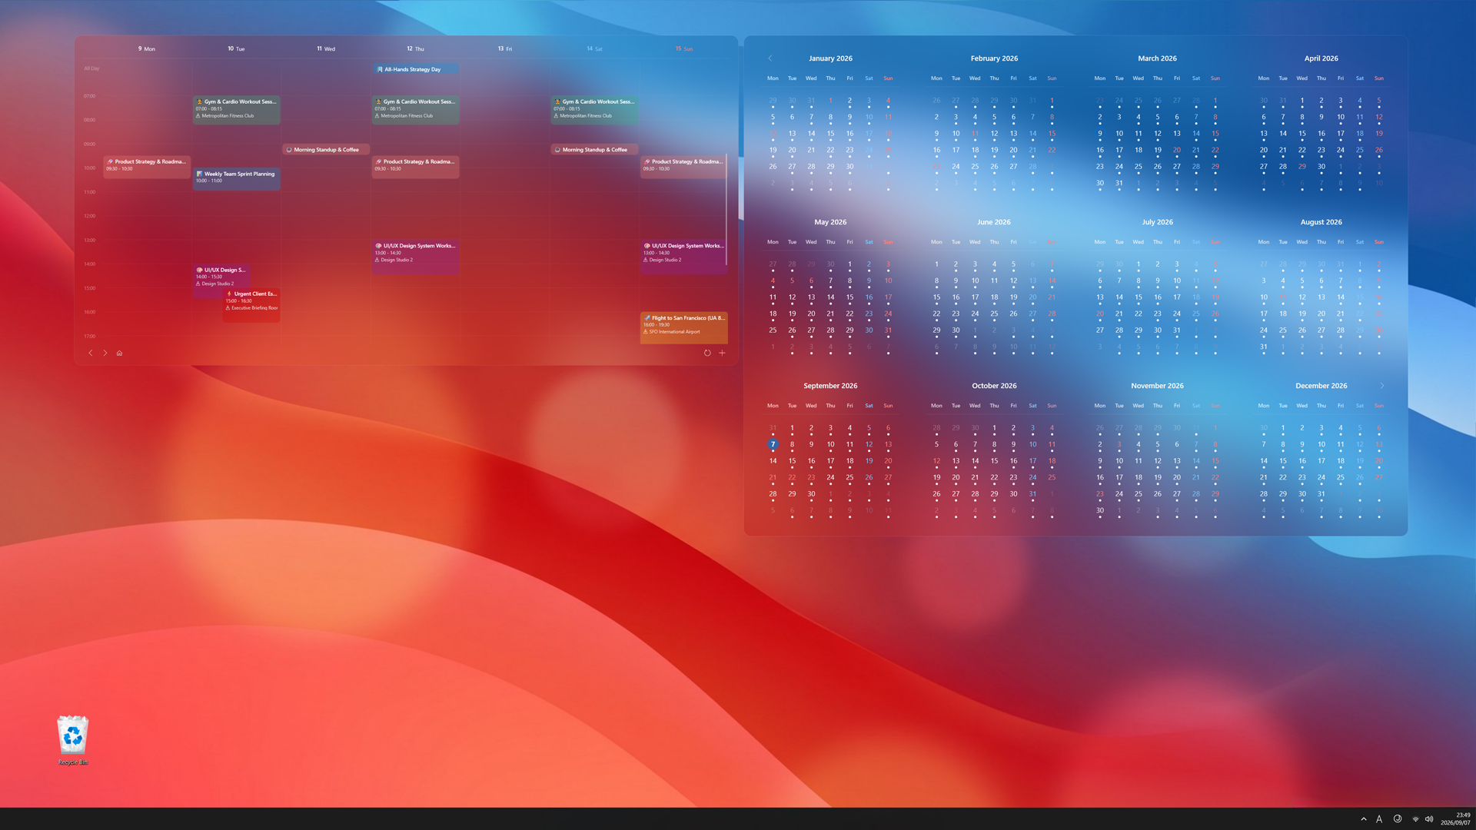Select Monday's Product Strategy & Roadmap event

(147, 167)
